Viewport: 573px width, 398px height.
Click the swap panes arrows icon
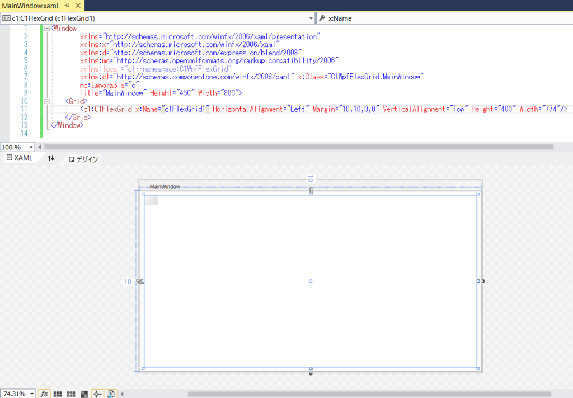(x=51, y=158)
